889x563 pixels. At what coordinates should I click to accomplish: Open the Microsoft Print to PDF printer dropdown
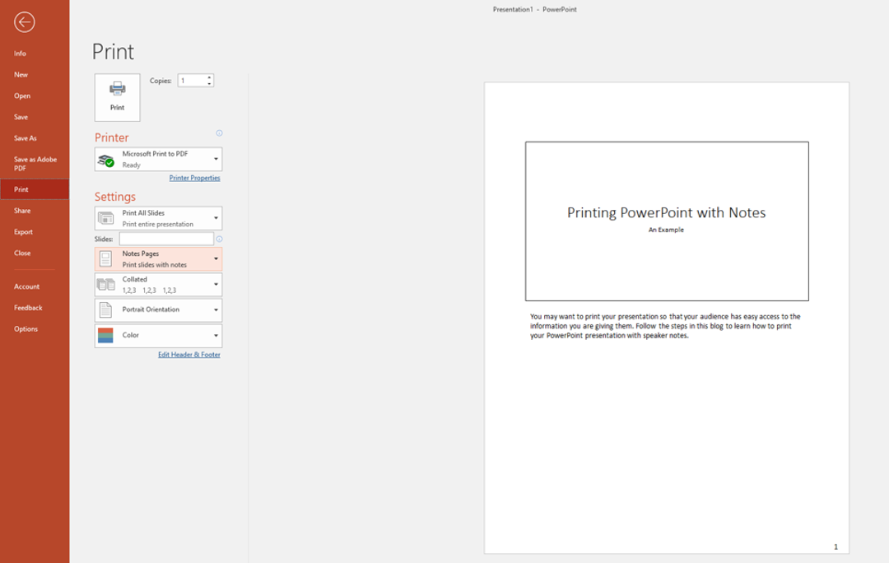click(x=216, y=159)
